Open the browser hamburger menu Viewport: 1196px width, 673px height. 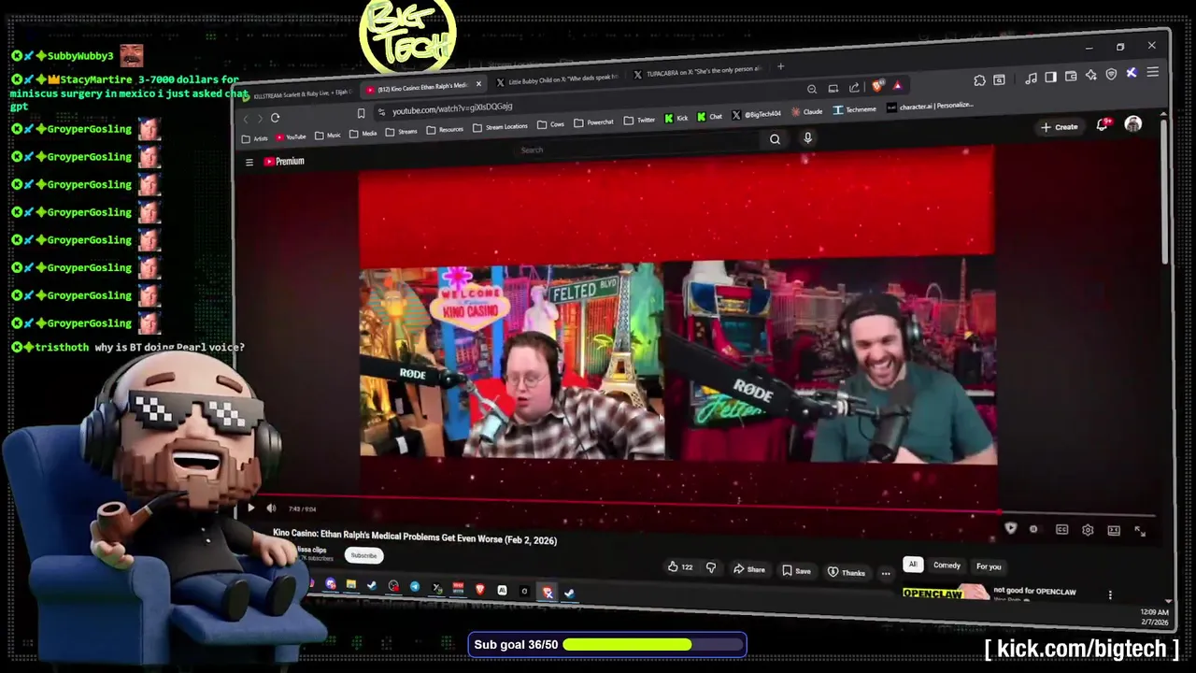click(x=1152, y=72)
